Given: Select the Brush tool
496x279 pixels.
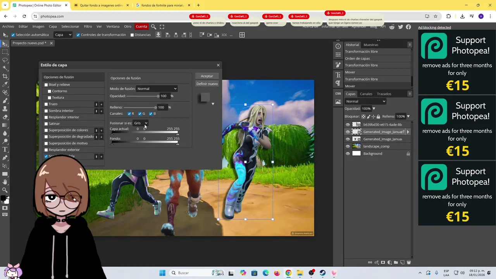Looking at the screenshot, I should coord(5,101).
